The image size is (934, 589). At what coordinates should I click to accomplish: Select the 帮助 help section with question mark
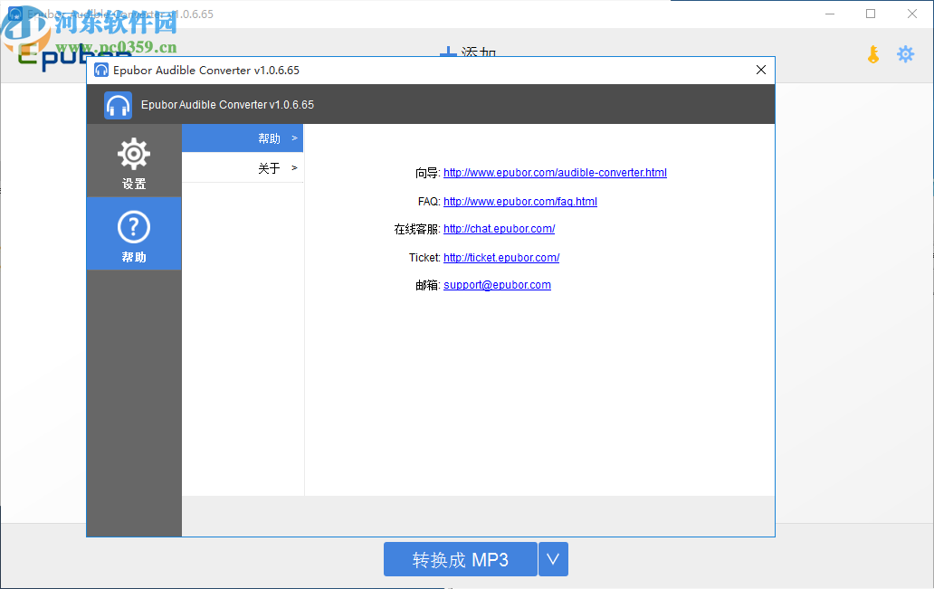point(133,234)
